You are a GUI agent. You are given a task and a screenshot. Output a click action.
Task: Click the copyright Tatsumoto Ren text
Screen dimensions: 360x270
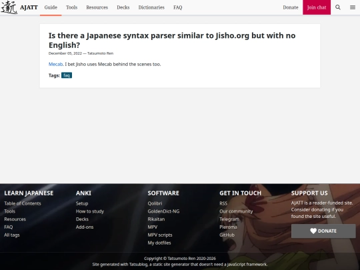click(x=180, y=259)
